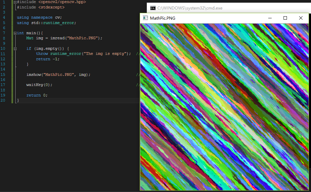Screen dimensions: 311x192
Task: Click the "The img is empty" string
Action: [105, 54]
